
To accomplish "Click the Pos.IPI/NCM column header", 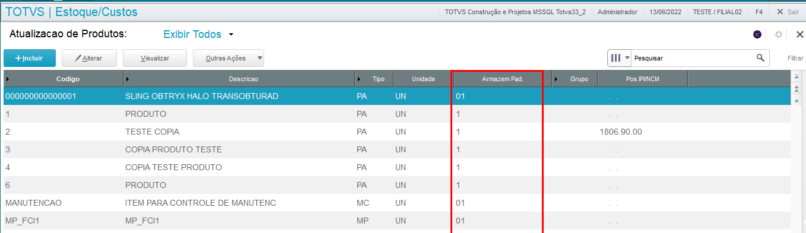I will [643, 79].
